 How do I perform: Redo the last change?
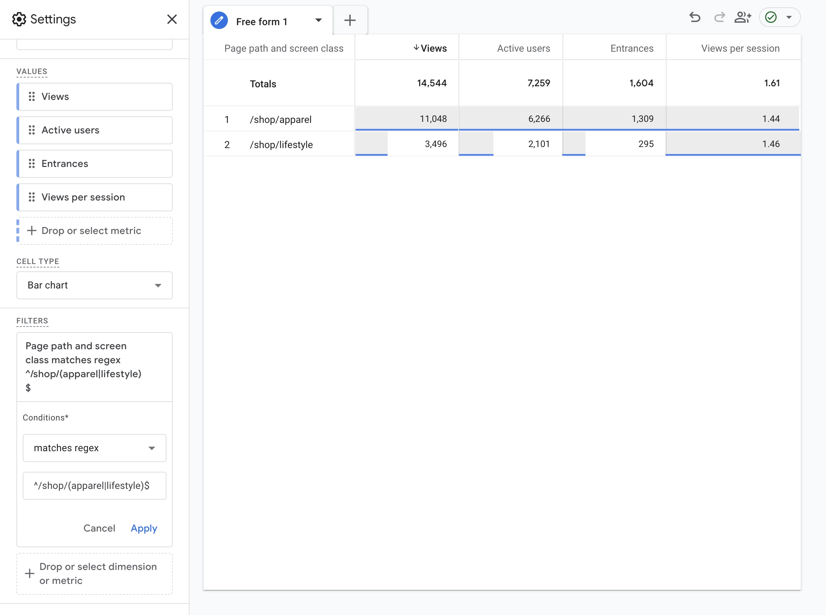tap(719, 17)
